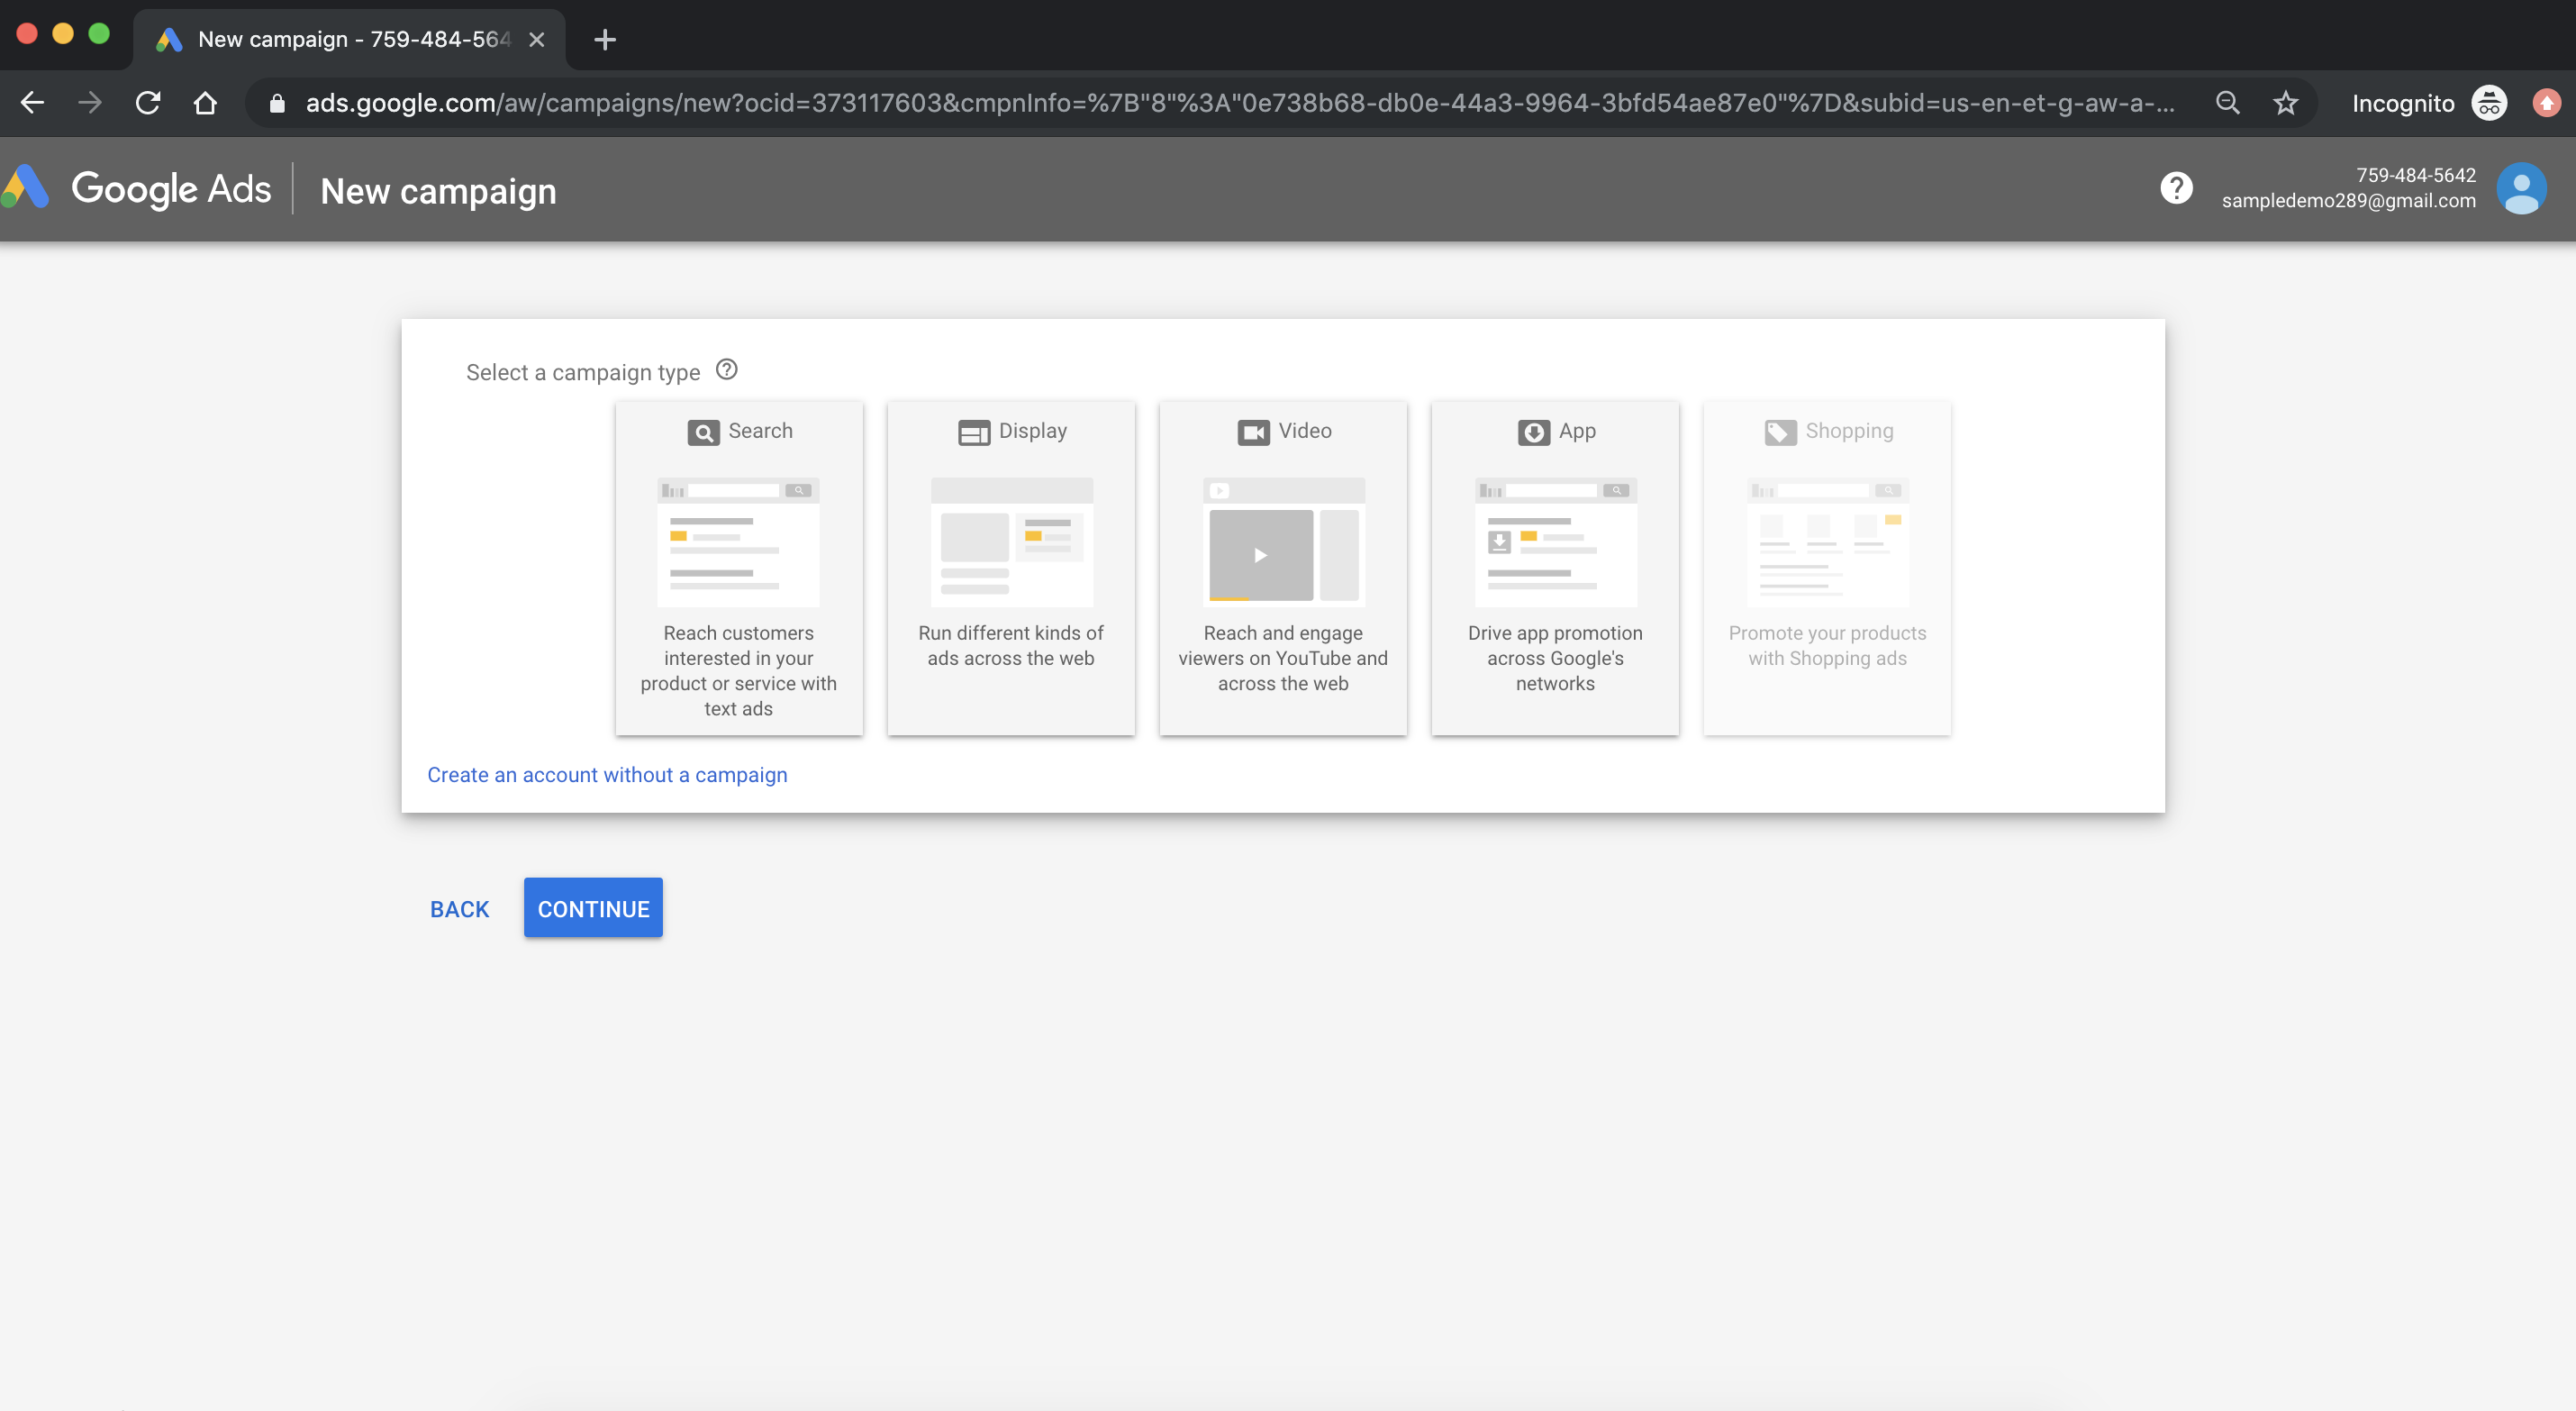The height and width of the screenshot is (1411, 2576).
Task: Click the site lock icon
Action: click(277, 103)
